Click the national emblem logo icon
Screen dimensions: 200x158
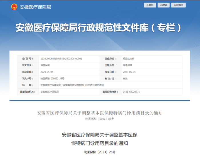[14, 7]
